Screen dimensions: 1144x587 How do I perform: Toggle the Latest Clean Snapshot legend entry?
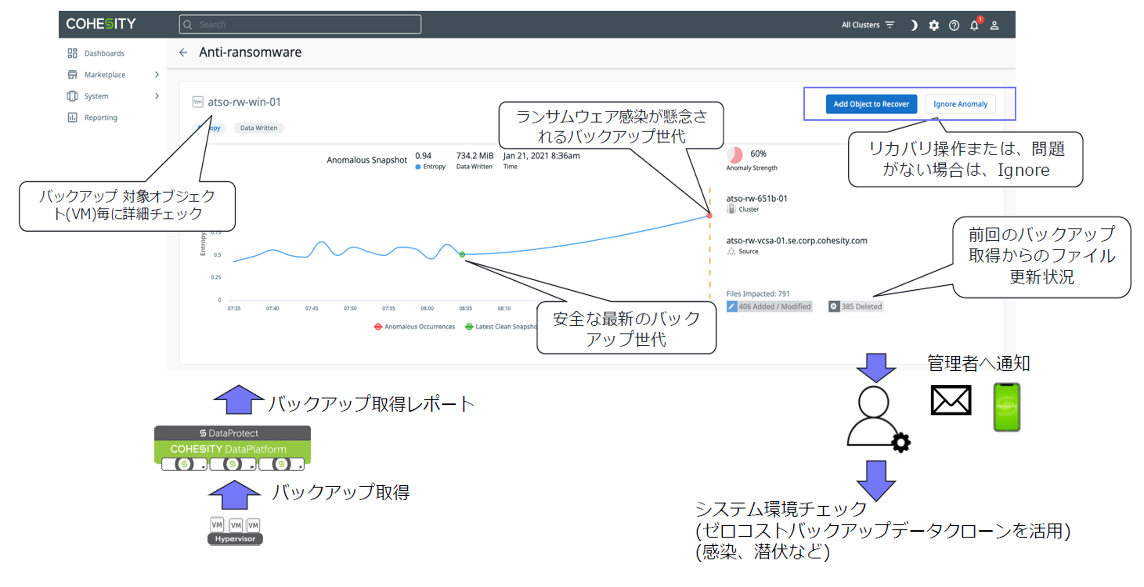click(501, 327)
